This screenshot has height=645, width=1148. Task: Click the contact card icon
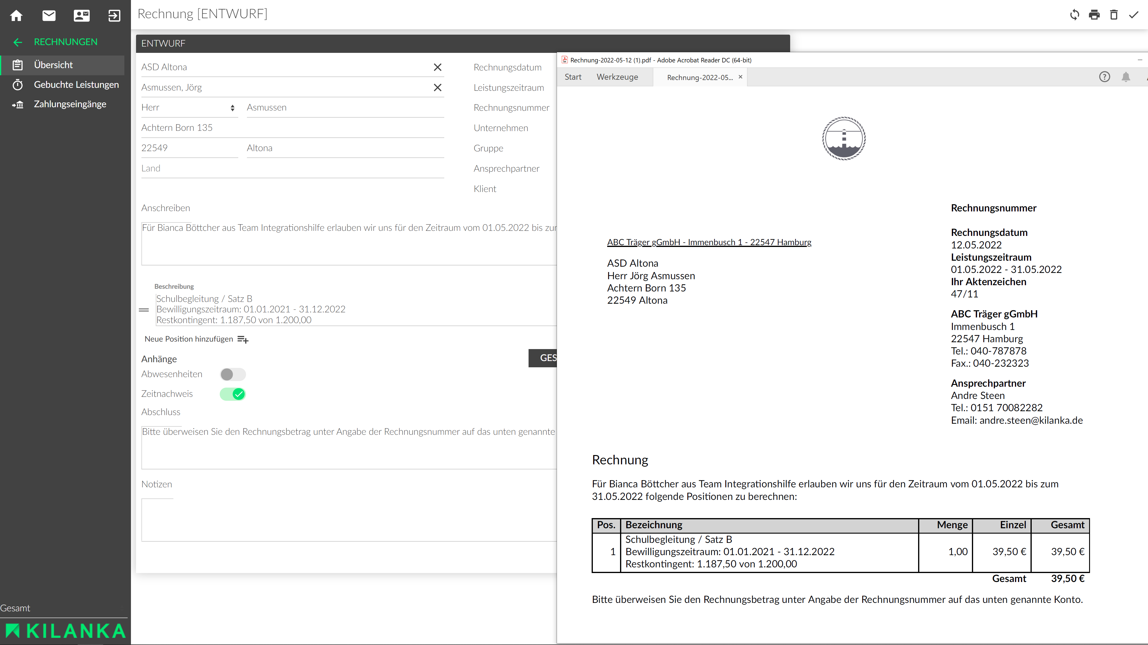click(x=82, y=16)
